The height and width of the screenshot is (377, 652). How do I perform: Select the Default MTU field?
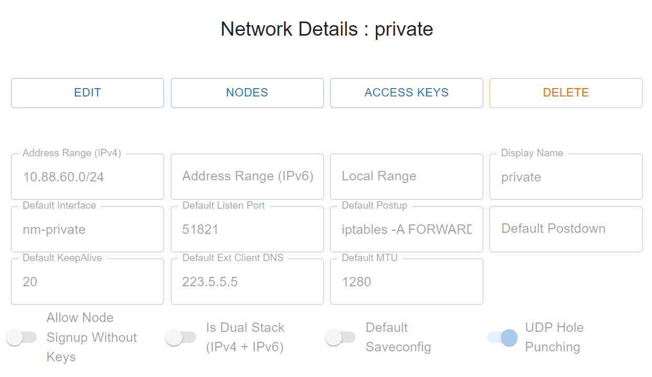(407, 282)
